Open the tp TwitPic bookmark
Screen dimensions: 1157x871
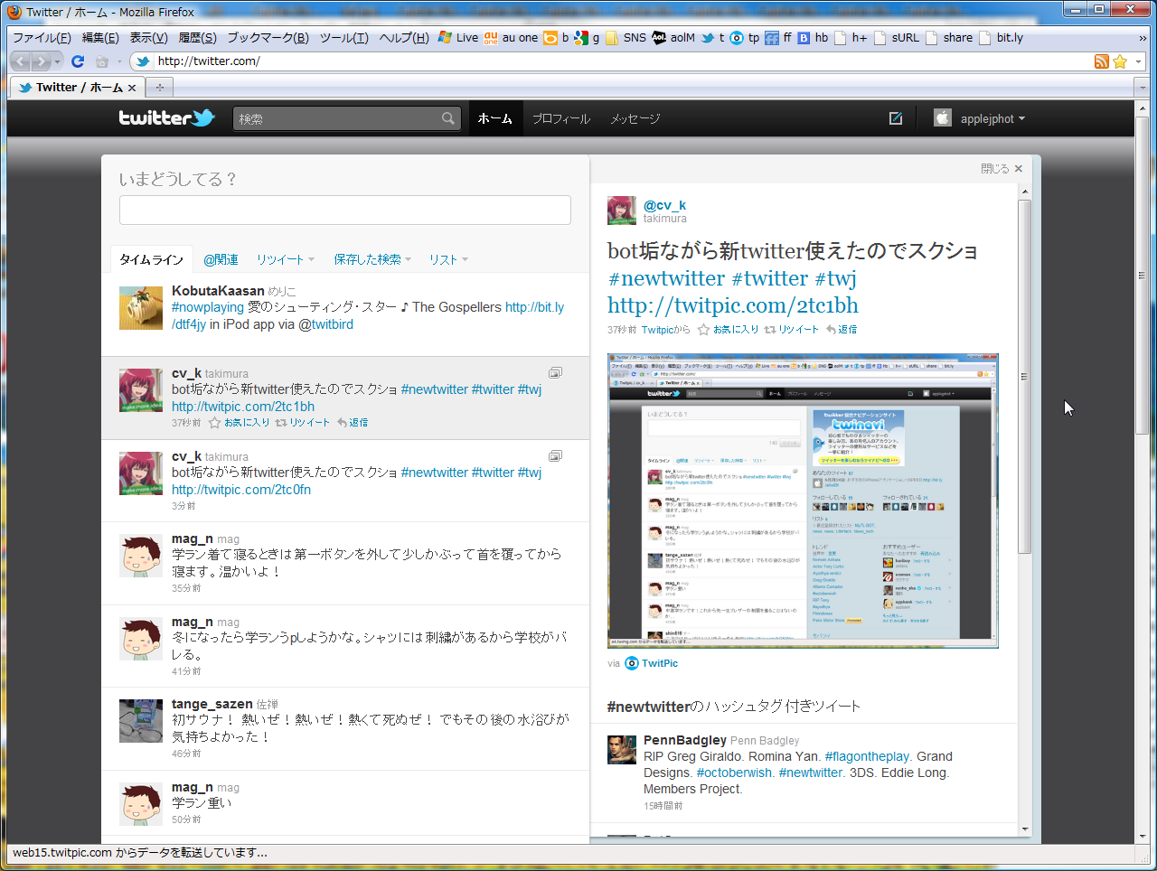(x=745, y=38)
